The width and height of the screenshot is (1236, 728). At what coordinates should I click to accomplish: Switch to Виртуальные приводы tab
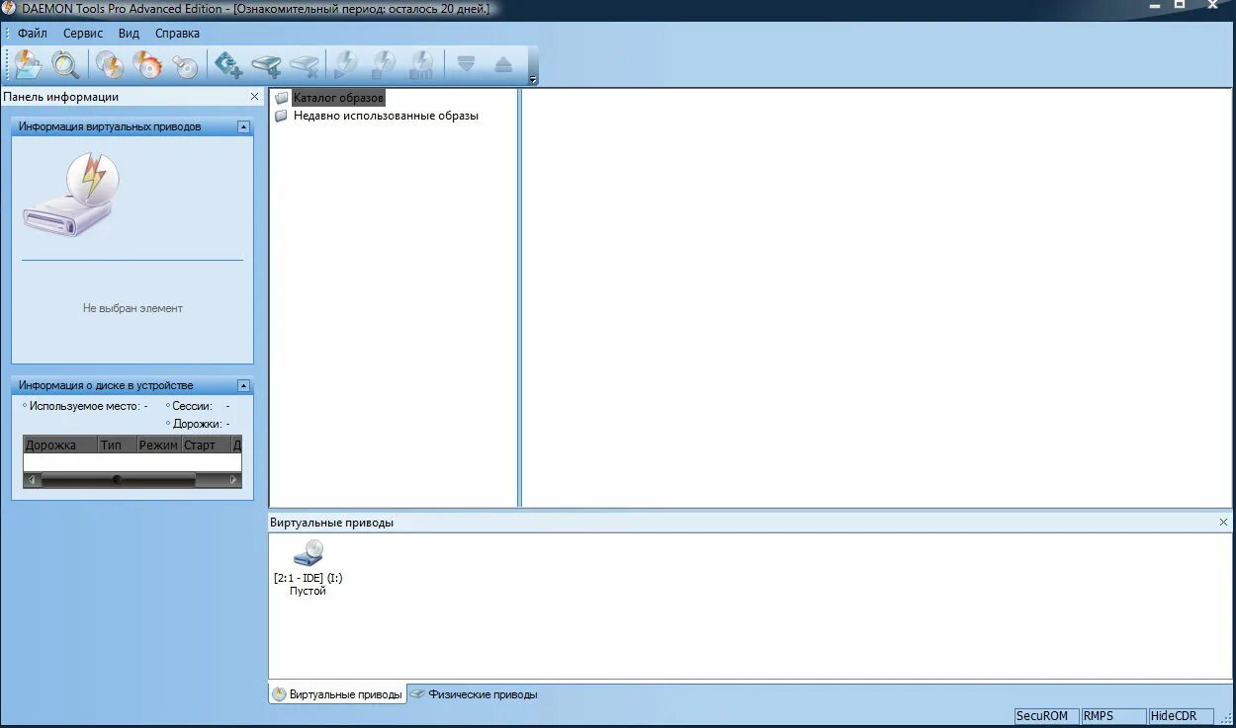tap(337, 694)
